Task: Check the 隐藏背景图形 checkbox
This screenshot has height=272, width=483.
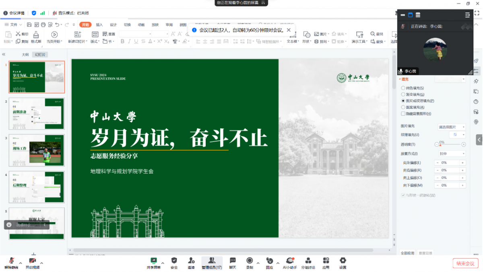Action: [403, 114]
